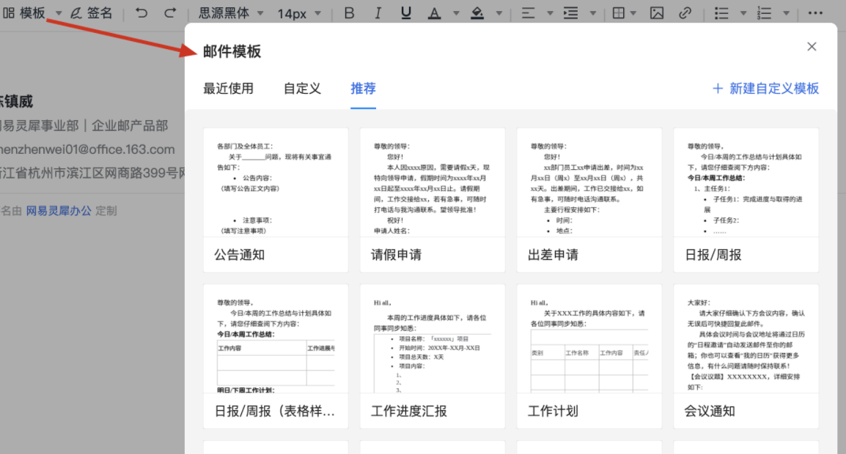Toggle the bullet list formatting
This screenshot has width=846, height=454.
(x=721, y=12)
